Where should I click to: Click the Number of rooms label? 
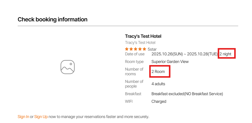coord(134,71)
